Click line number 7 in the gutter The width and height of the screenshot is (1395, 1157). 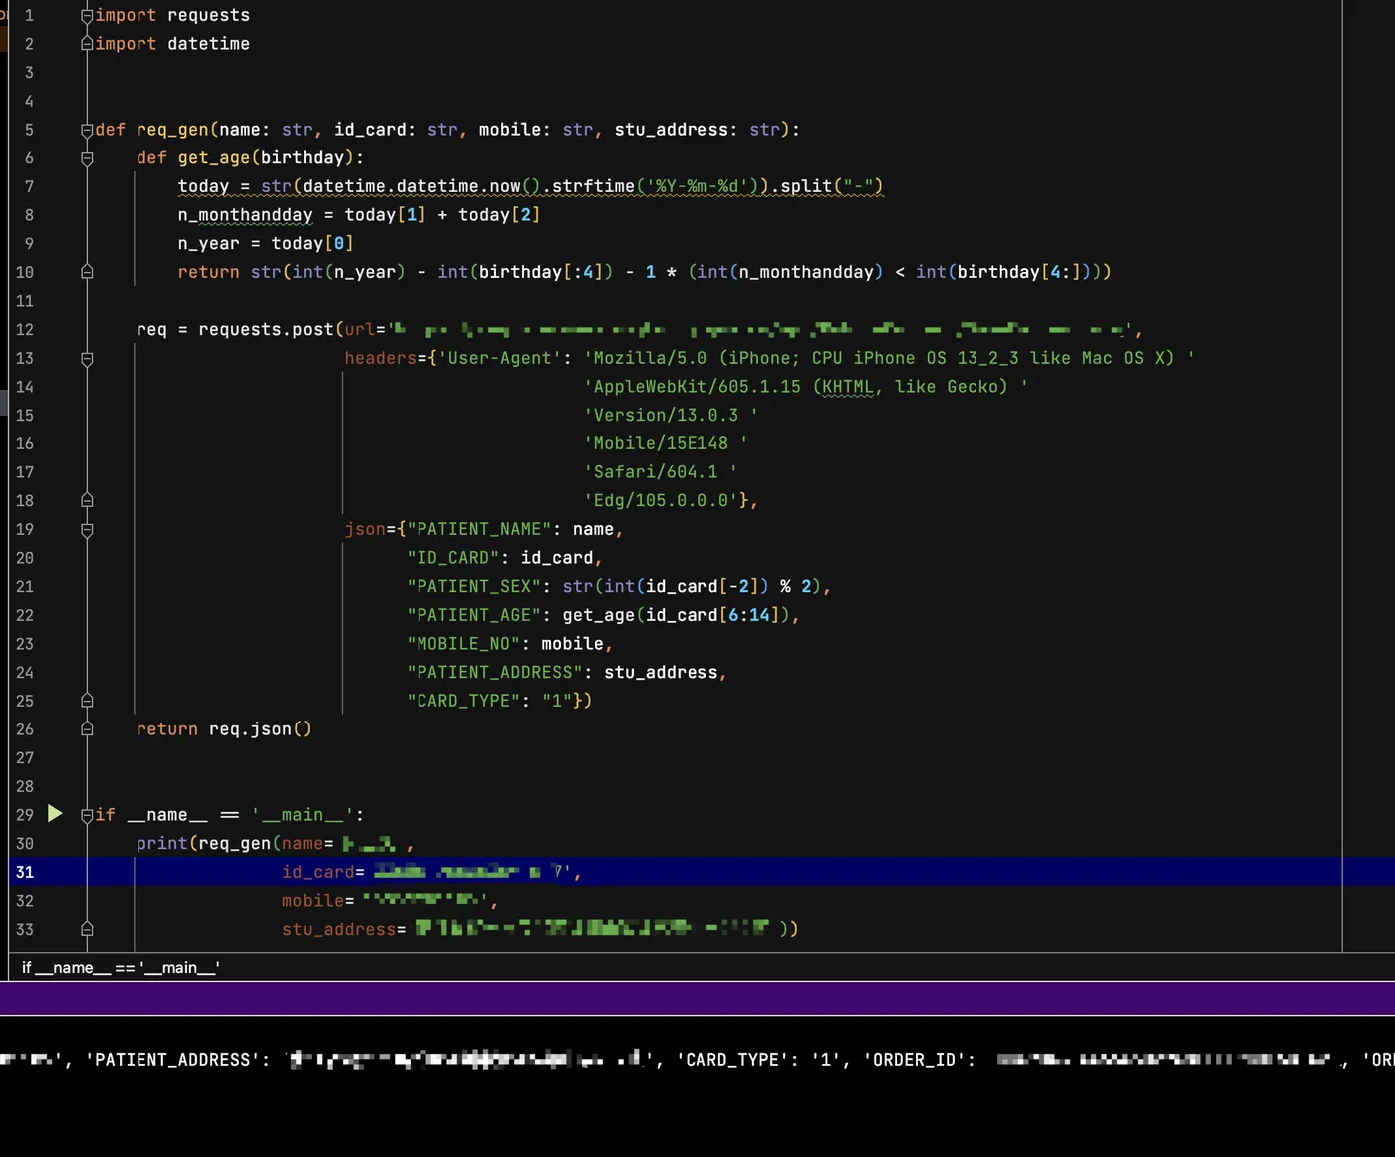coord(29,186)
